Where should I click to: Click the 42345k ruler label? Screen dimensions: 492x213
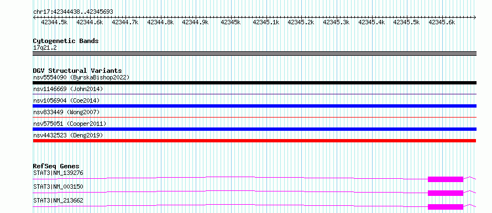click(231, 22)
